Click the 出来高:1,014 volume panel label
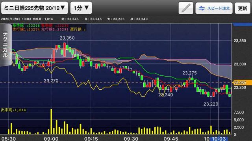The height and width of the screenshot is (141, 252). (13, 110)
